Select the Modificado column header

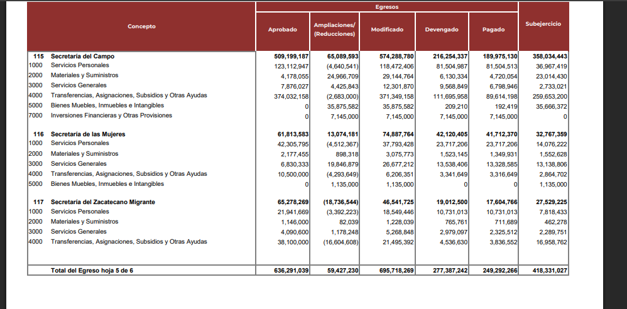click(x=387, y=30)
